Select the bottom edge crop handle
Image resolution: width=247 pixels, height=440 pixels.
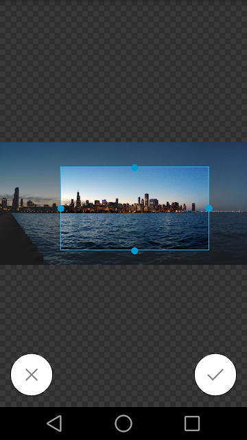(134, 251)
